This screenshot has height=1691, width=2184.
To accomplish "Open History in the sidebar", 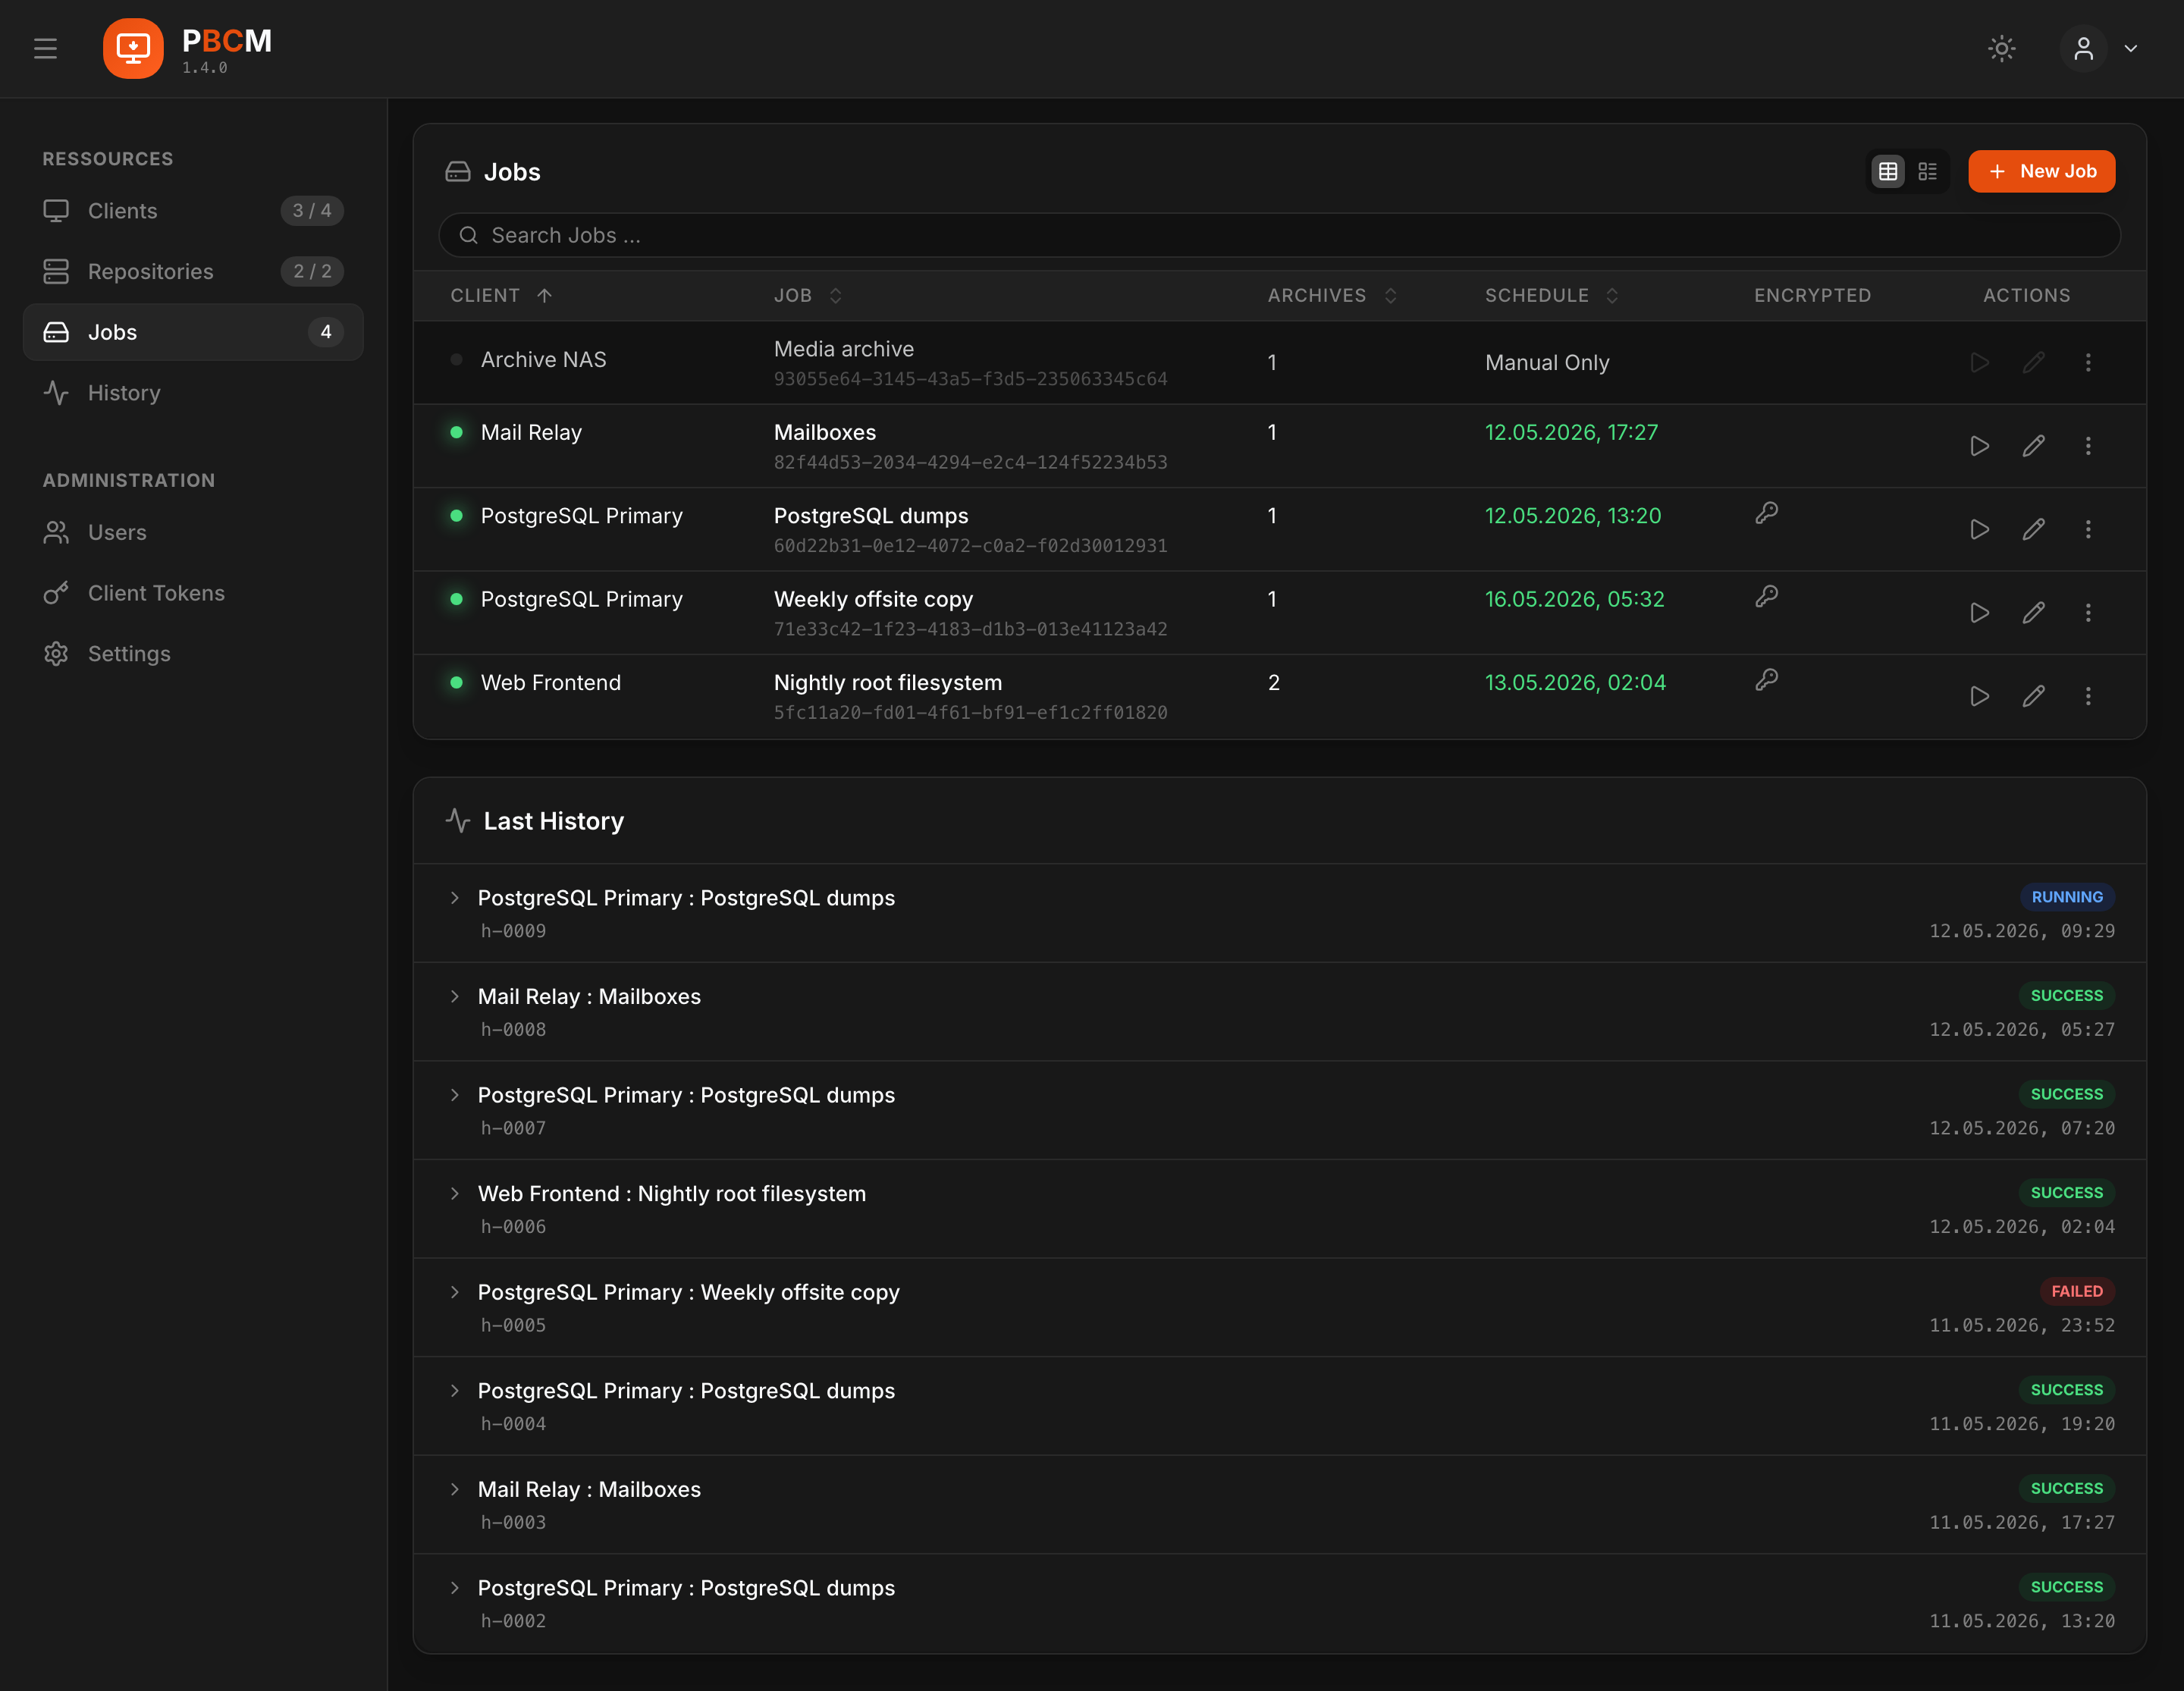I will click(x=193, y=393).
